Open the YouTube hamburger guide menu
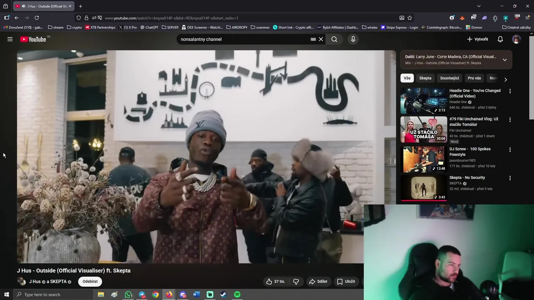 10,39
